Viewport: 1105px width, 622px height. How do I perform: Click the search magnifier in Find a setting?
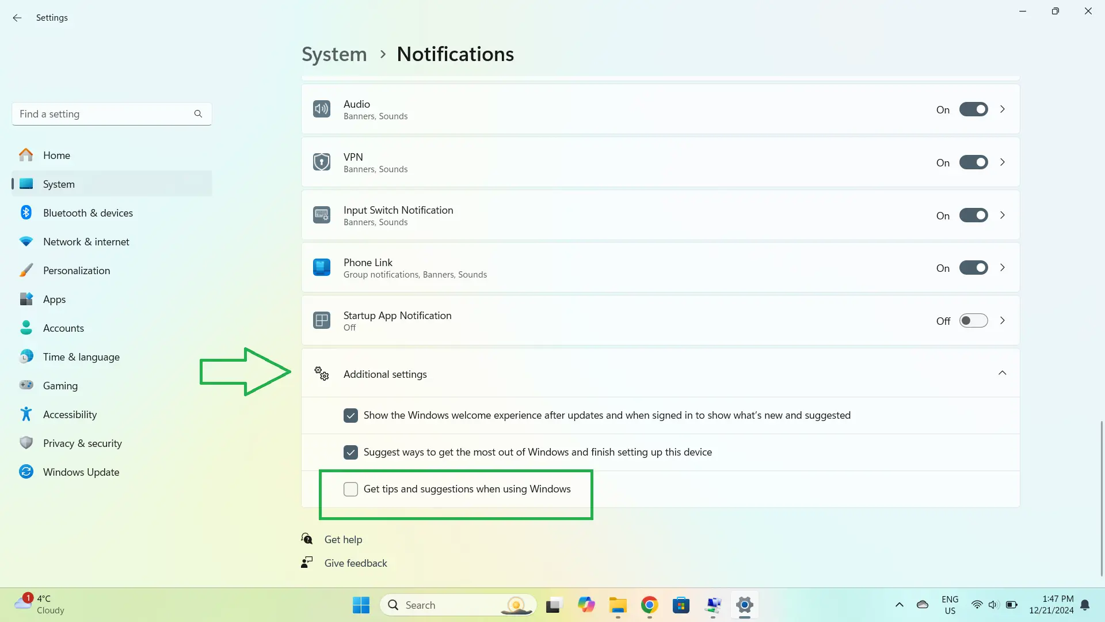(x=198, y=114)
